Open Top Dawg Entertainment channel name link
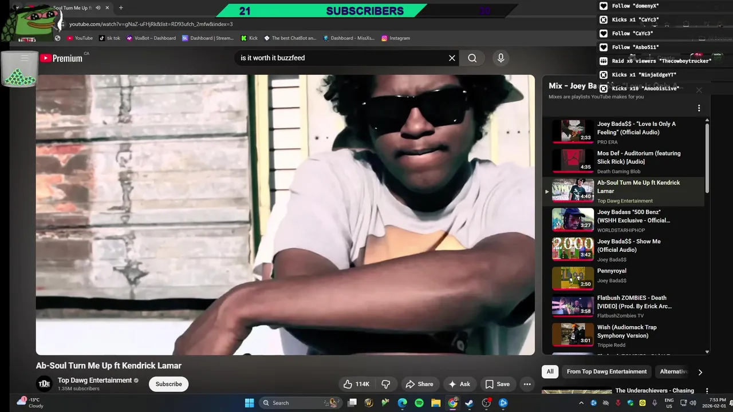The width and height of the screenshot is (733, 412). pyautogui.click(x=94, y=380)
